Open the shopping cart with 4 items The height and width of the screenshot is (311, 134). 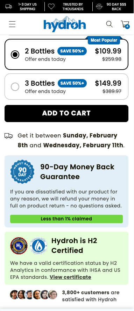(125, 24)
